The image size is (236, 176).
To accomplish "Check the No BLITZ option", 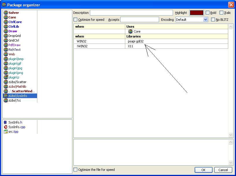I will click(213, 20).
